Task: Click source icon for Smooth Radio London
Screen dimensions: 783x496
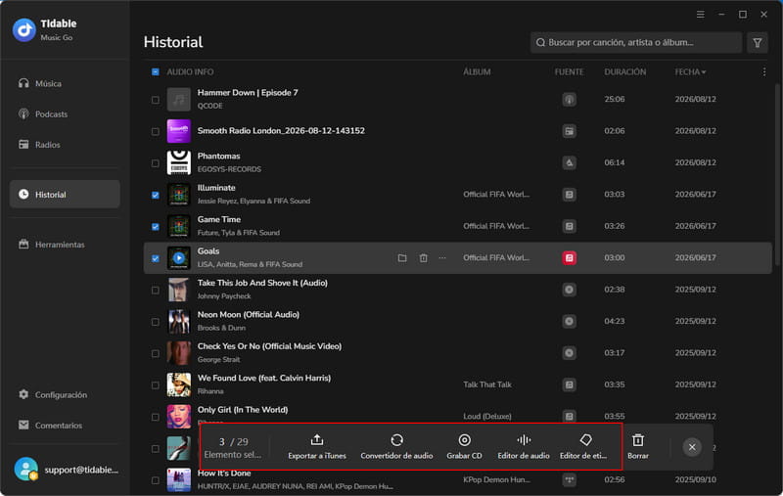Action: click(x=570, y=131)
